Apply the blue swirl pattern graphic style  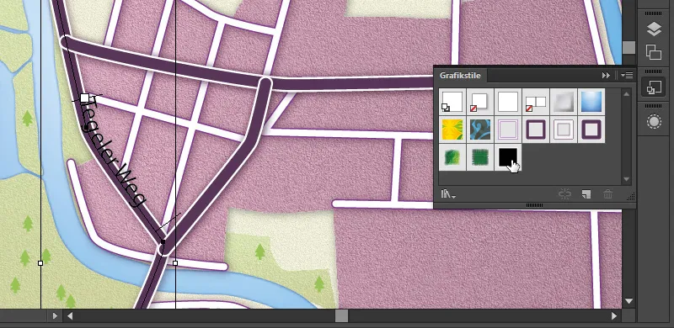tap(479, 130)
